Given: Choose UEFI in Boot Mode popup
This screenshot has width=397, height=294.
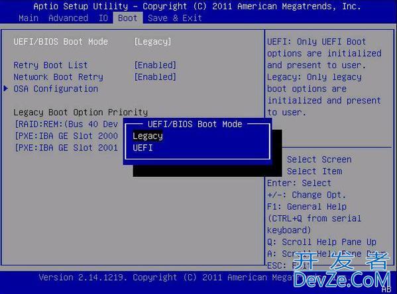Looking at the screenshot, I should click(x=142, y=148).
